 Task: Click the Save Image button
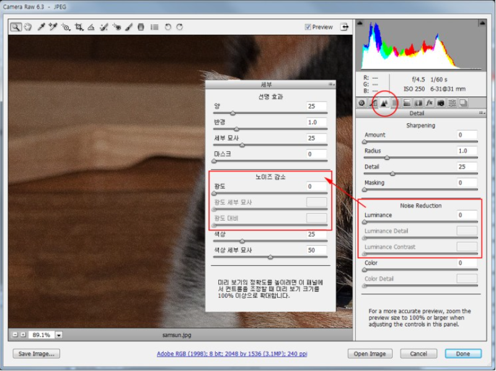tap(37, 354)
